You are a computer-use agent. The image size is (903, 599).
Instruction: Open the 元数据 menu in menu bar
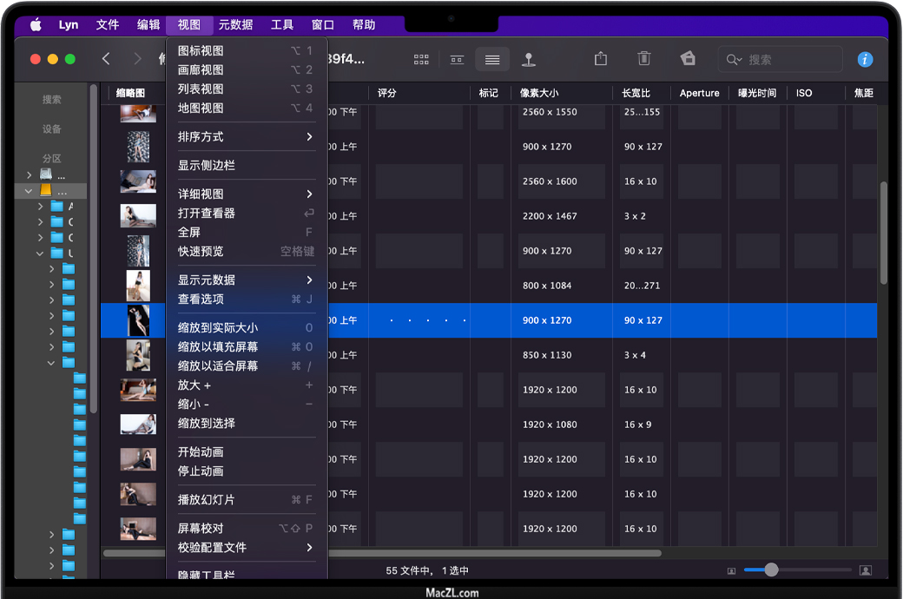(x=235, y=25)
